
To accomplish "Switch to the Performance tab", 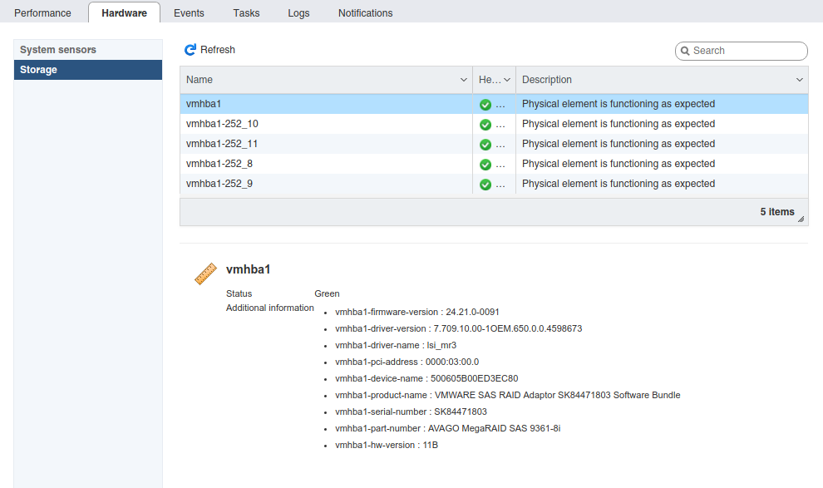I will pyautogui.click(x=43, y=13).
